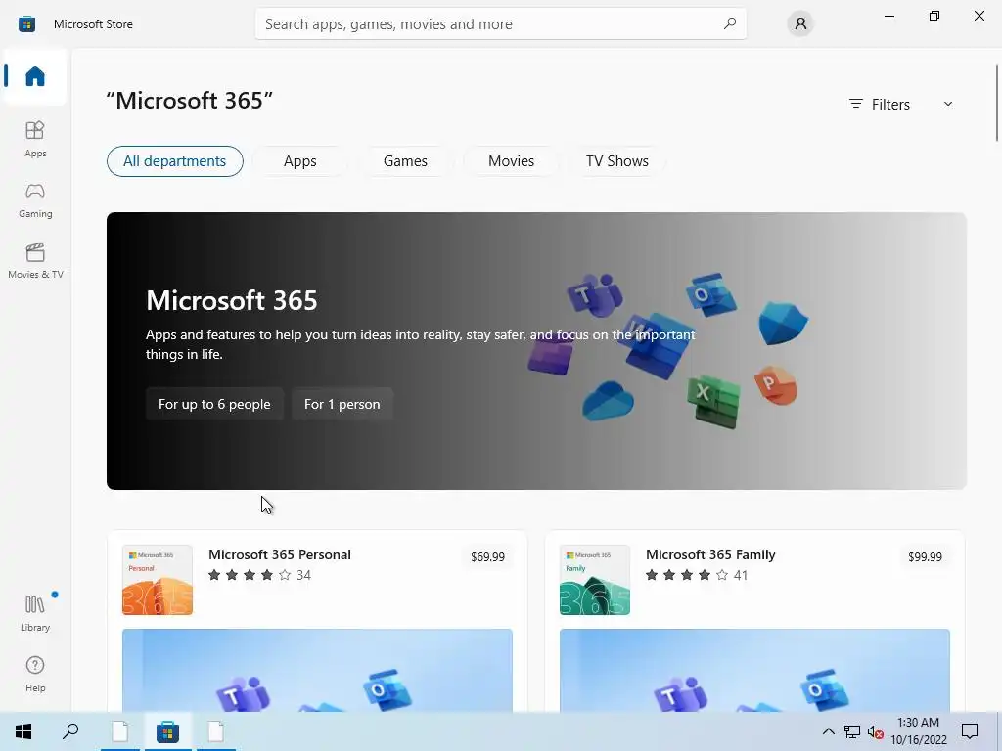Screen dimensions: 1002x751
Task: Open the Microsoft 365 Personal title
Action: tap(279, 554)
